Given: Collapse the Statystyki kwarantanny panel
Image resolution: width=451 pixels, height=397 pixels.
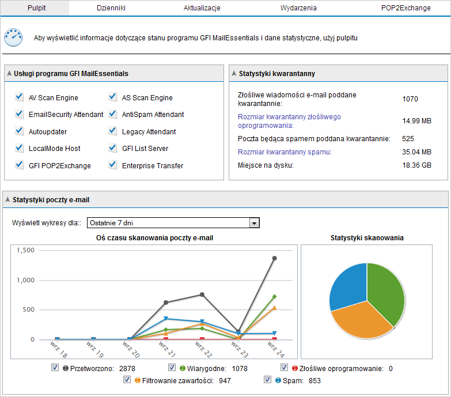Looking at the screenshot, I should pyautogui.click(x=234, y=73).
